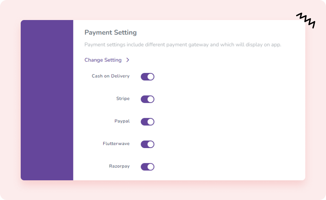Viewport: 326px width, 200px height.
Task: Click the white knob on Cash on Delivery switch
Action: 150,77
